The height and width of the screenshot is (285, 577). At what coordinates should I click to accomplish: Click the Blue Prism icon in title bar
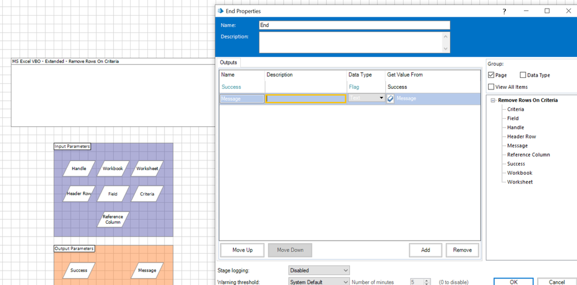pos(221,11)
